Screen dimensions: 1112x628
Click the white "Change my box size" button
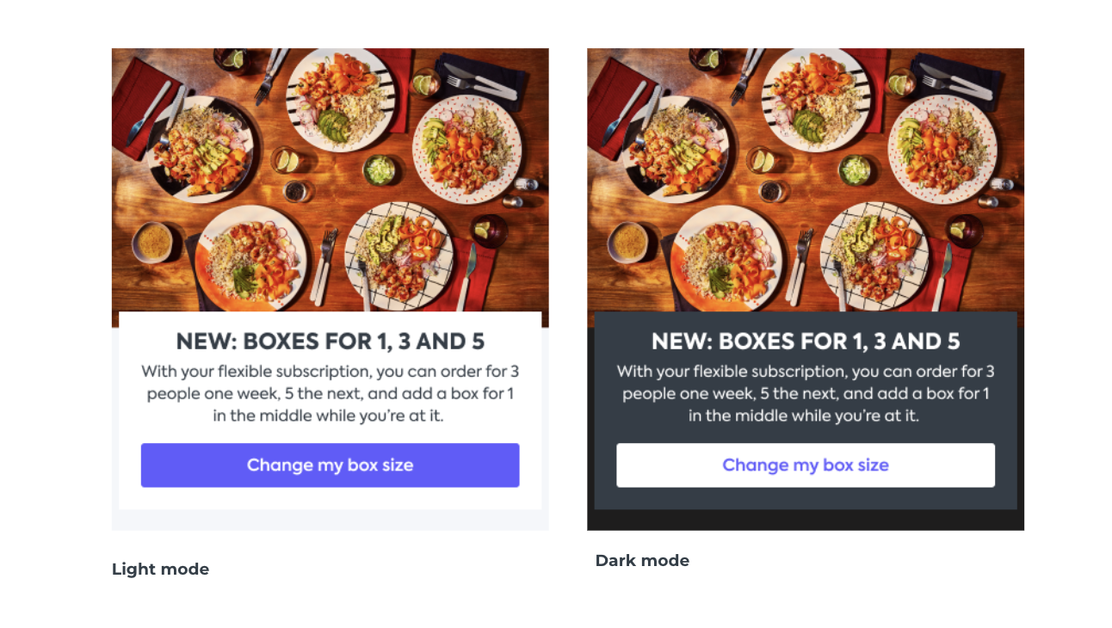(805, 465)
